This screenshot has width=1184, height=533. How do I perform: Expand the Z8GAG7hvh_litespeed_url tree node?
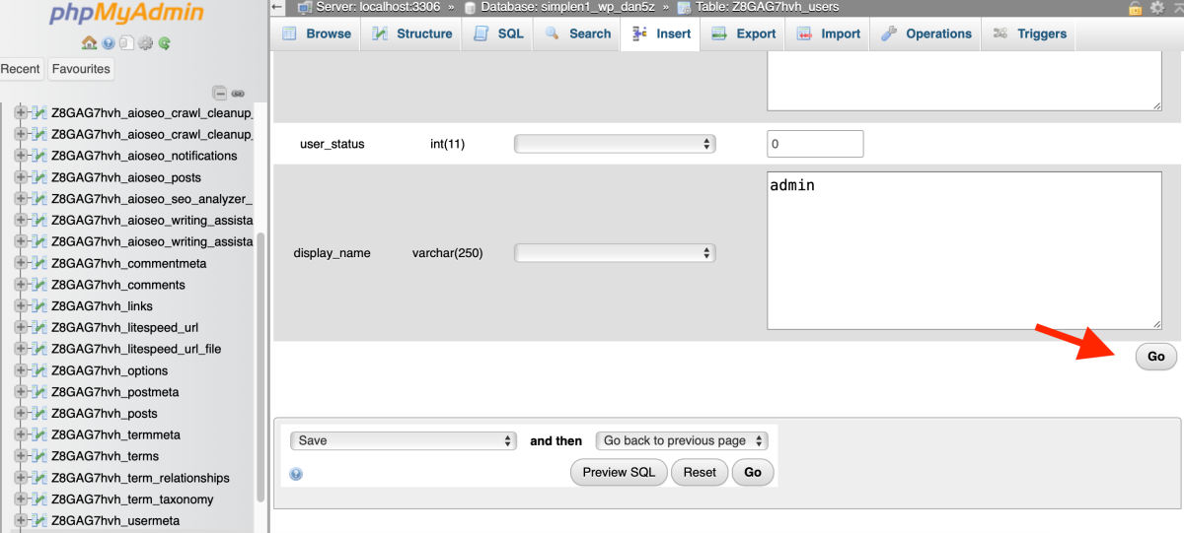[21, 327]
